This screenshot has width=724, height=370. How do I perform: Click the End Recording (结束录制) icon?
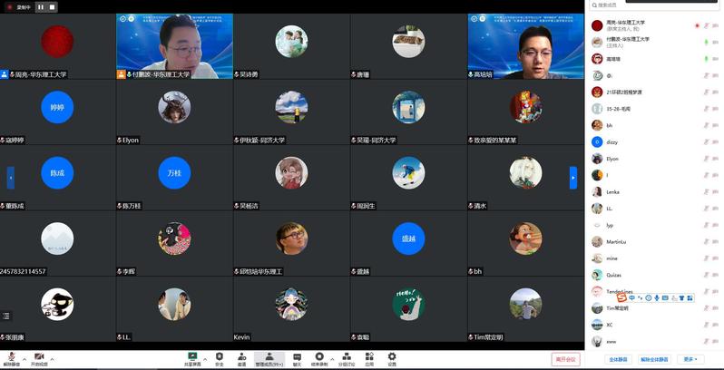pos(319,358)
